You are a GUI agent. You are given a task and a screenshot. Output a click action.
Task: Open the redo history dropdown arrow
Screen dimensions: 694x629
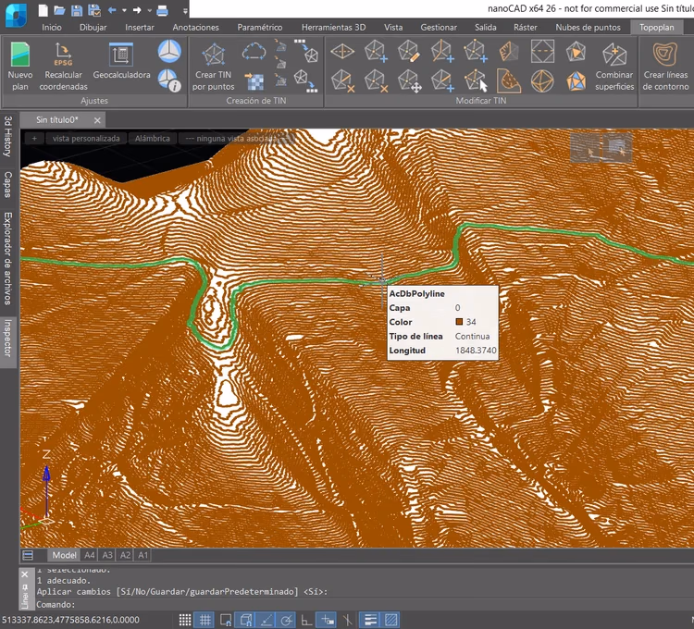pyautogui.click(x=150, y=10)
